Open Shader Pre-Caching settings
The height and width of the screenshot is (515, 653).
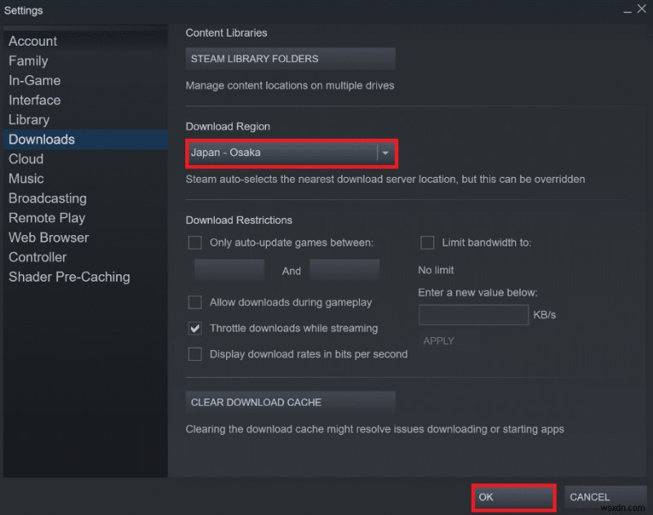[69, 277]
